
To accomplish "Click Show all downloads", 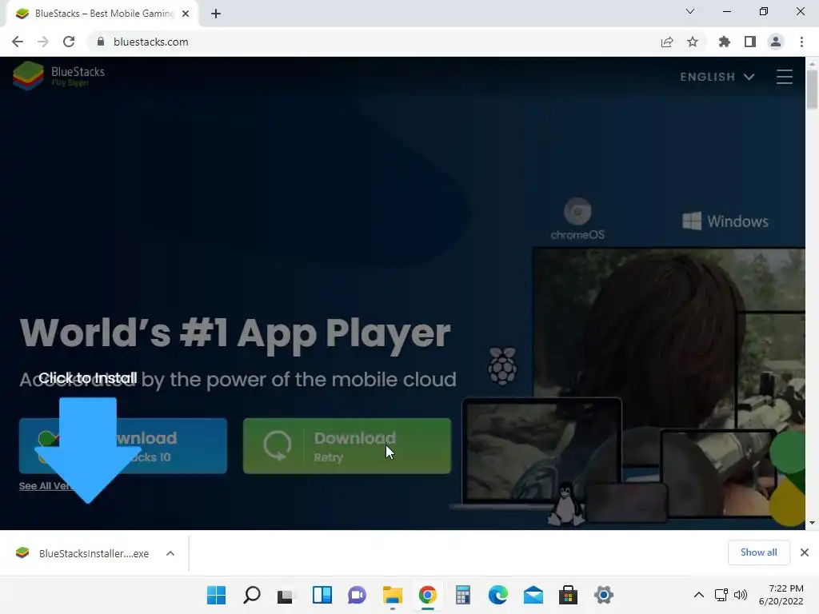I will point(758,552).
